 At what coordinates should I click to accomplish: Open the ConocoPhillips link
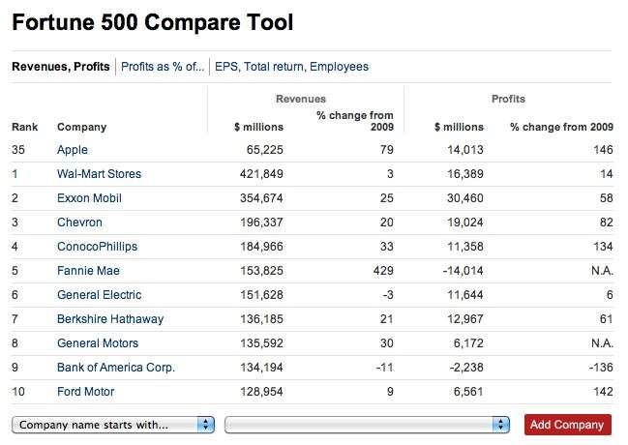tap(98, 247)
